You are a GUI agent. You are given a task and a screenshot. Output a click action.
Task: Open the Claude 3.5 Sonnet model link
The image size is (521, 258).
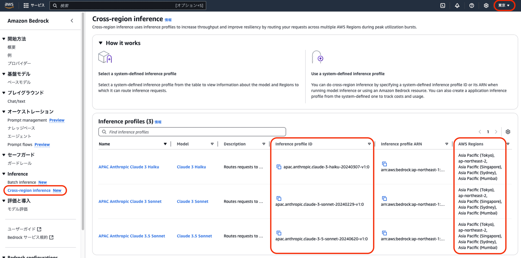coord(194,236)
